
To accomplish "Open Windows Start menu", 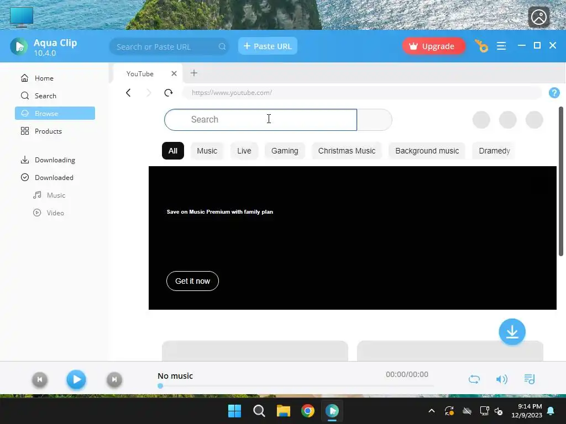I will 234,411.
